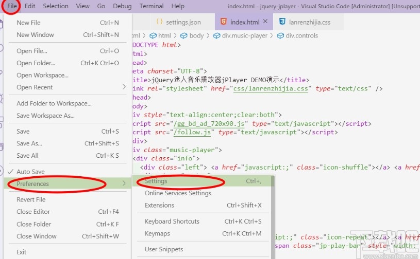The height and width of the screenshot is (259, 420).
Task: Click Save All menu entry
Action: coord(68,155)
